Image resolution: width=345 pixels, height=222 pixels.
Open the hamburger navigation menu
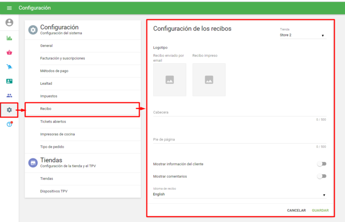tap(9, 8)
